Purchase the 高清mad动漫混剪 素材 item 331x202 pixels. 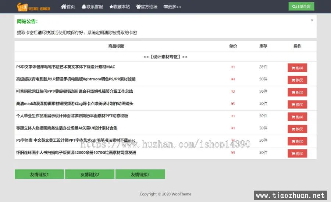pos(297,104)
